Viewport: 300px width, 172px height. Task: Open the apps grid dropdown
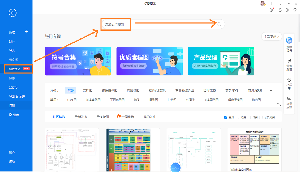coord(287,10)
